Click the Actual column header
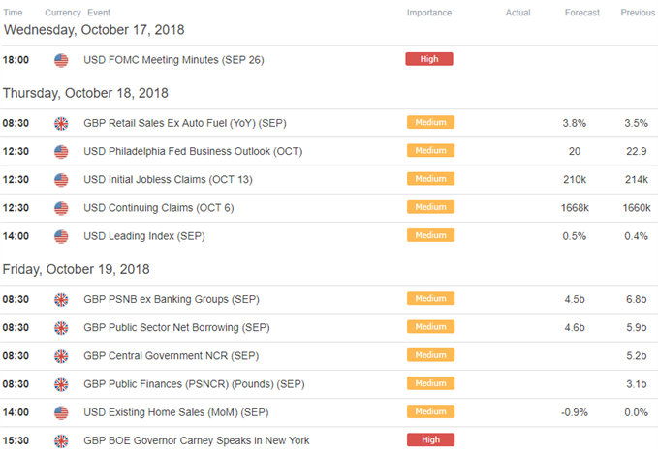 click(517, 13)
